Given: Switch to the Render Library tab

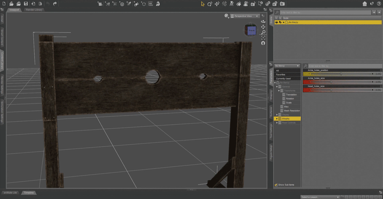Looking at the screenshot, I should tap(34, 10).
